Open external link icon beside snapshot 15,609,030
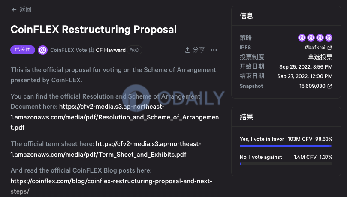The height and width of the screenshot is (197, 347). point(330,86)
